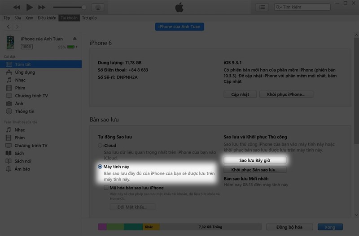Click the scrollbar up arrow
The image size is (359, 236).
(356, 35)
